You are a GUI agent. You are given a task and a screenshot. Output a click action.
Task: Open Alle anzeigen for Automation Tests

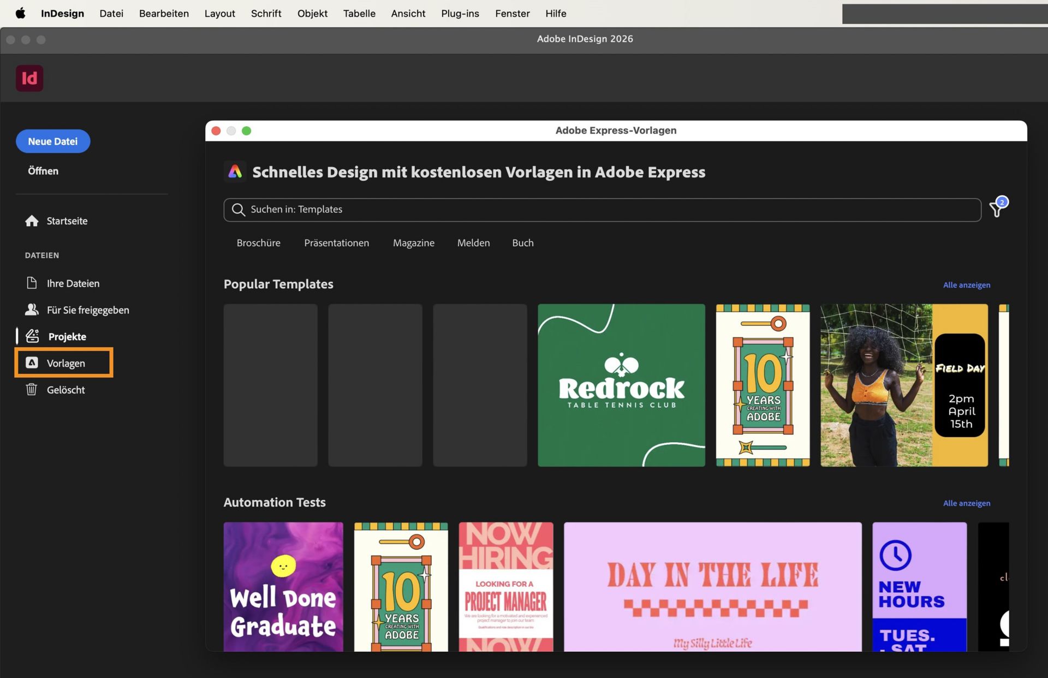pyautogui.click(x=966, y=503)
